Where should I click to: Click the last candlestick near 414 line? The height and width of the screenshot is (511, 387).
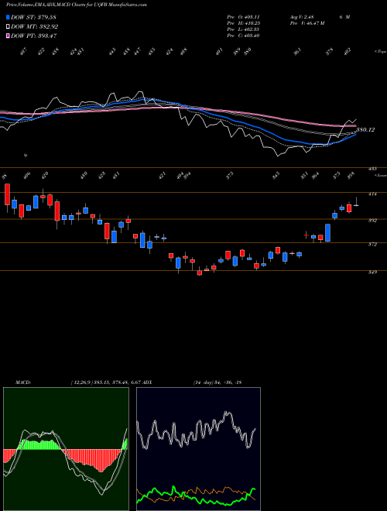(x=356, y=205)
